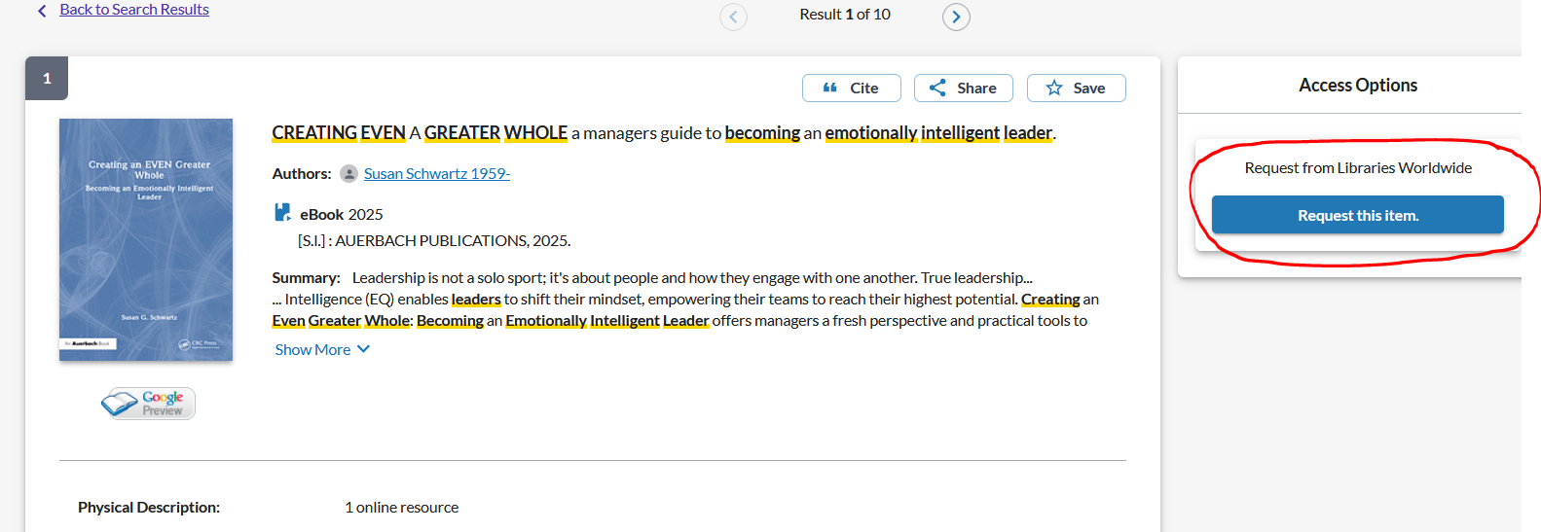1541x532 pixels.
Task: Click the author person icon
Action: coord(349,173)
